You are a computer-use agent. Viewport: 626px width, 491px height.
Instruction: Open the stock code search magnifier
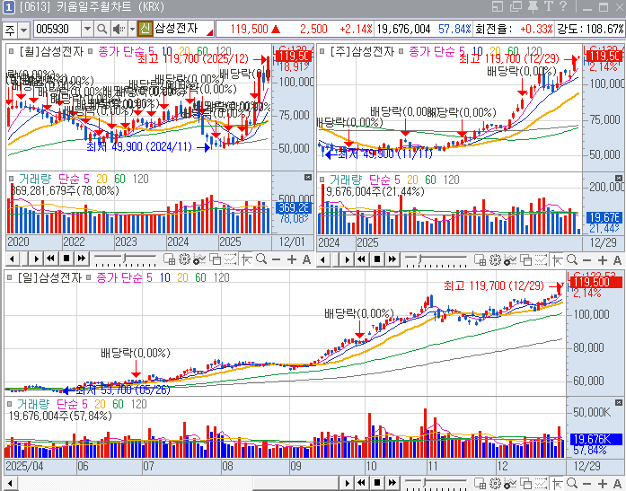click(102, 29)
